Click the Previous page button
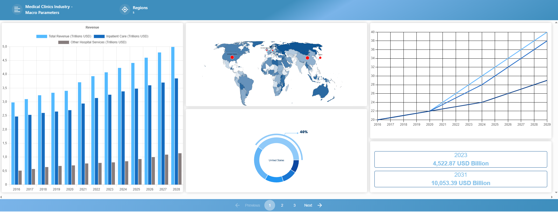The height and width of the screenshot is (212, 558). pos(252,205)
